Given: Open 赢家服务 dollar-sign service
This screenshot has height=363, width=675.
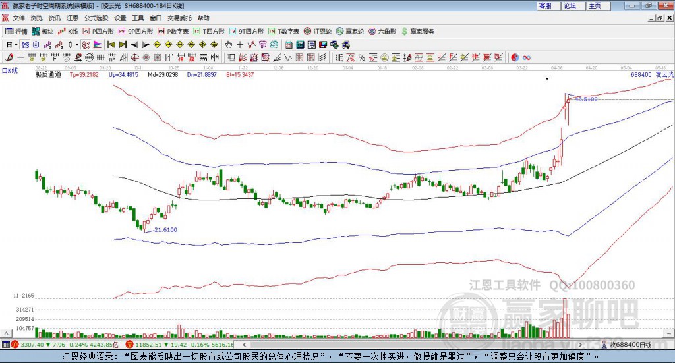Looking at the screenshot, I should (417, 32).
